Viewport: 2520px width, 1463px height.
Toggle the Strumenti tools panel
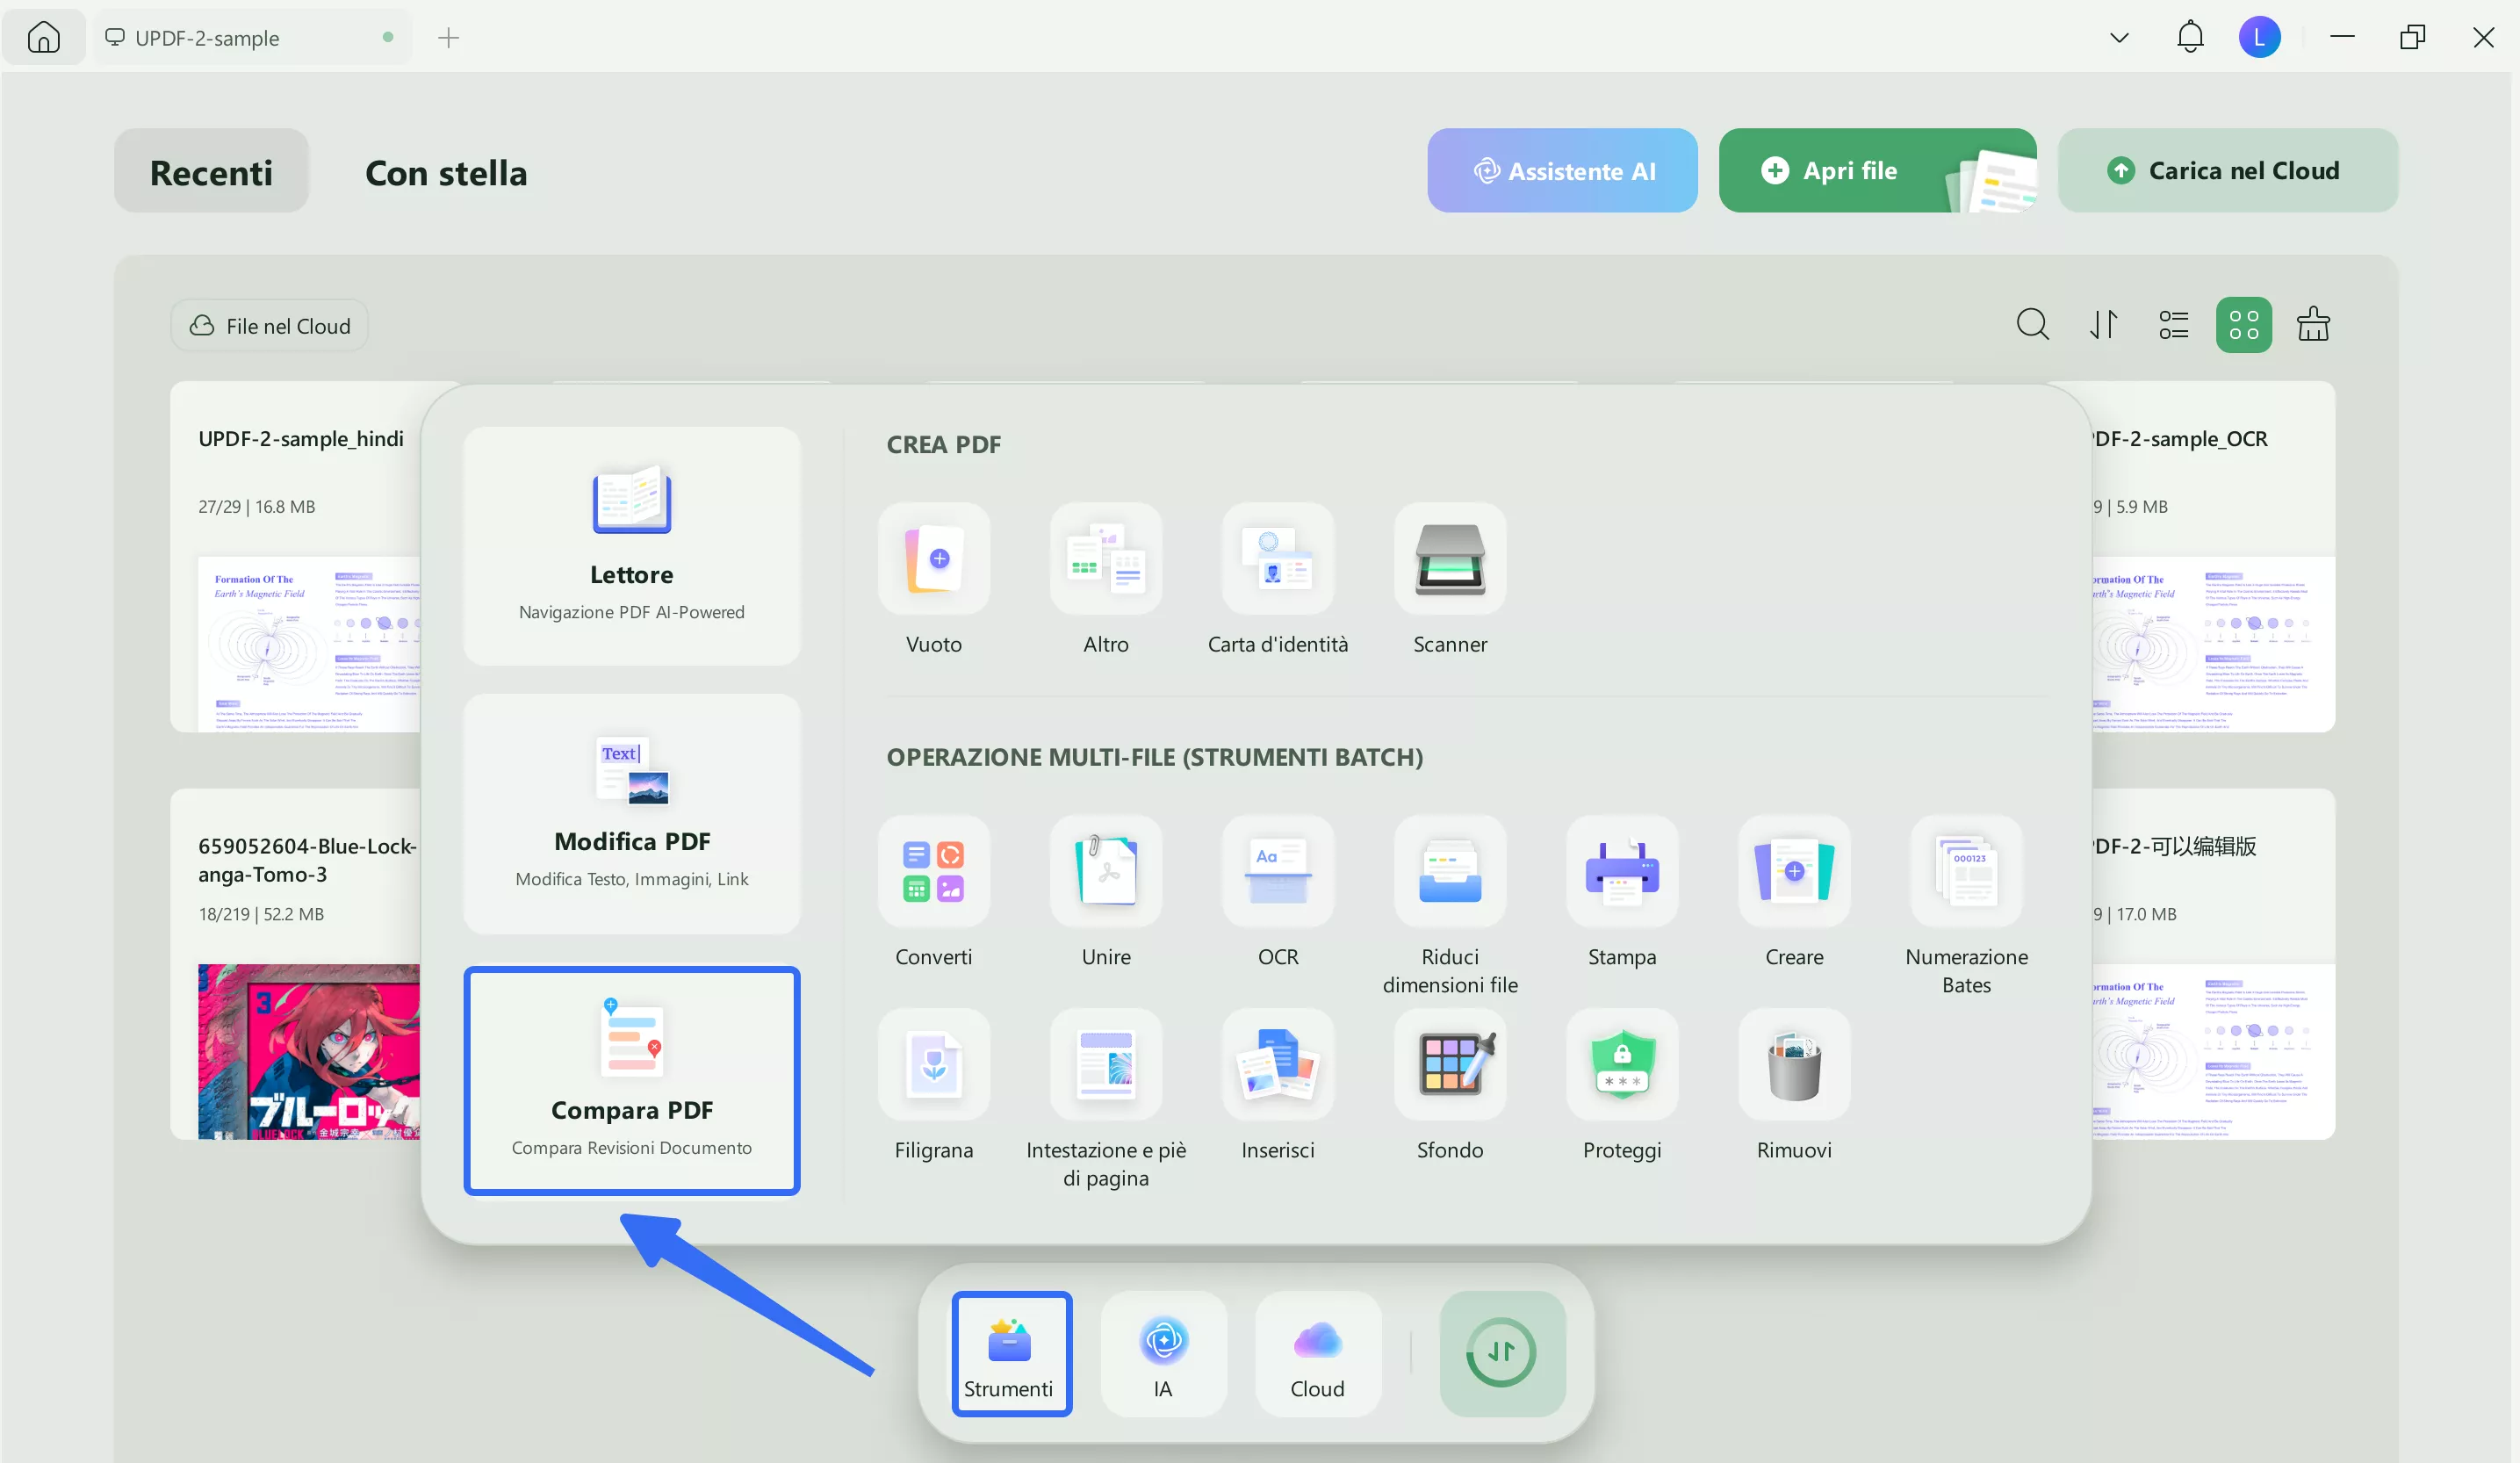1010,1354
